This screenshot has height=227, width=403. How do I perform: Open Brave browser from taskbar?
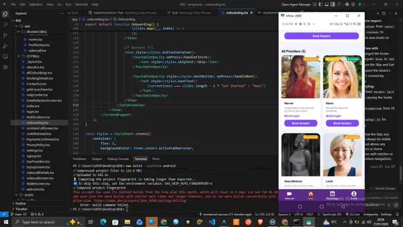(260, 222)
